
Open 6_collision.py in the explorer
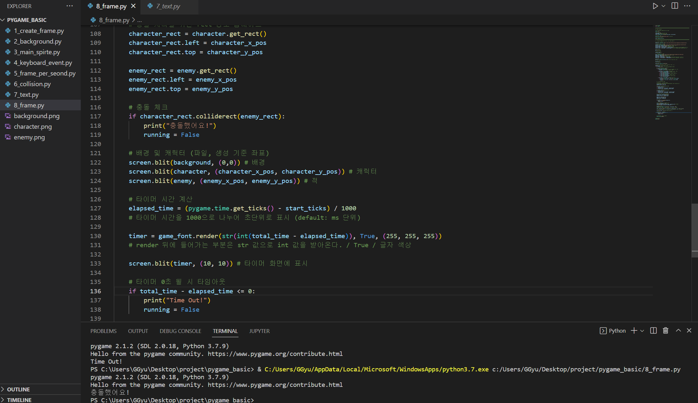[32, 84]
